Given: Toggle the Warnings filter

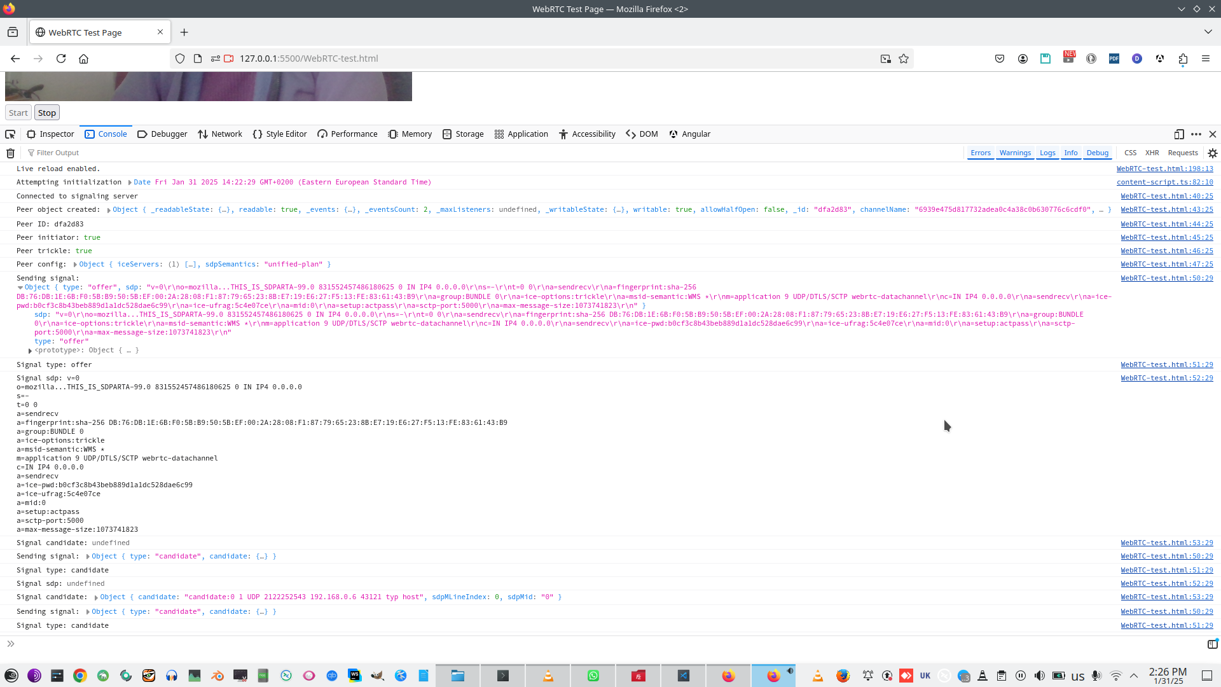Looking at the screenshot, I should click(x=1015, y=153).
